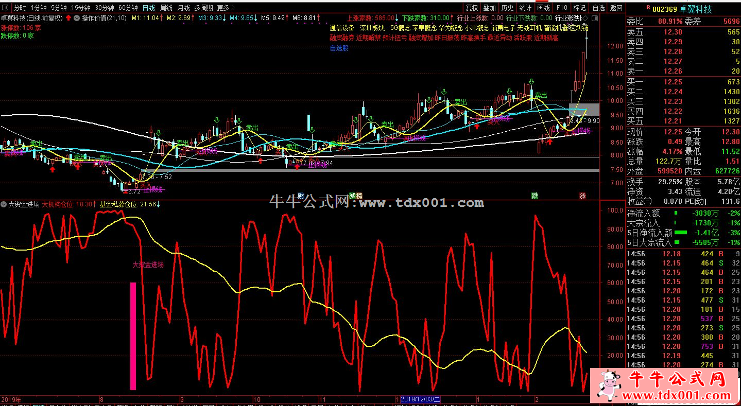This screenshot has height=406, width=741.
Task: Click the 跌 marker icon on chart
Action: (535, 196)
